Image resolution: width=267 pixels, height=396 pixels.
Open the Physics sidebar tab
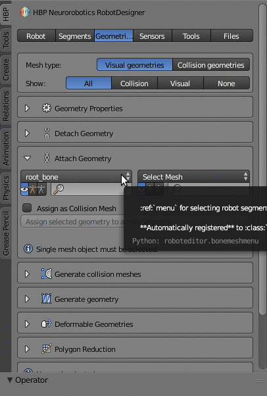click(x=5, y=188)
